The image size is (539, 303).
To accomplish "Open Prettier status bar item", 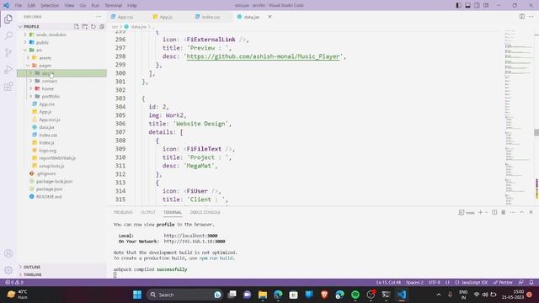I will point(503,283).
